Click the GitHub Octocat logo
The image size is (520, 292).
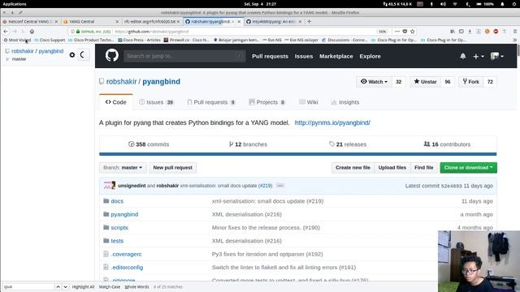point(112,56)
